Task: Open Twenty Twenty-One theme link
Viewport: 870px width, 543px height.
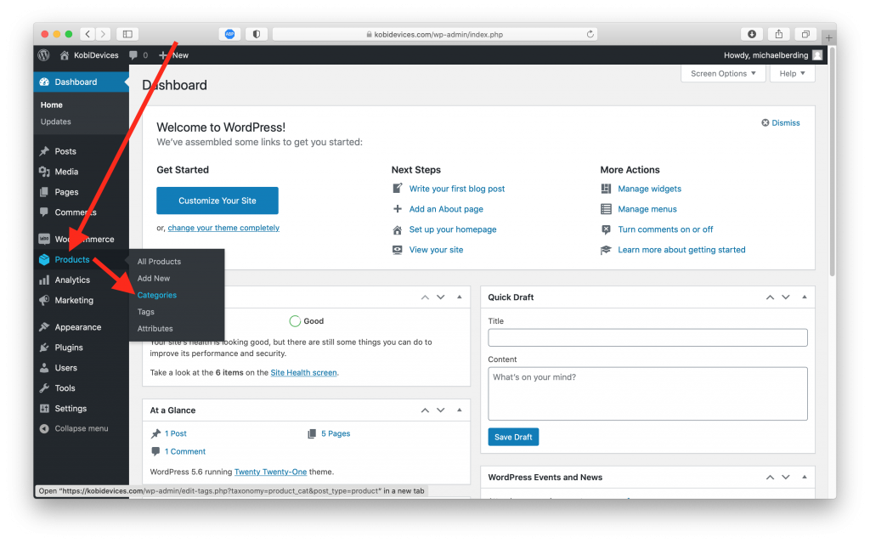Action: (x=270, y=472)
